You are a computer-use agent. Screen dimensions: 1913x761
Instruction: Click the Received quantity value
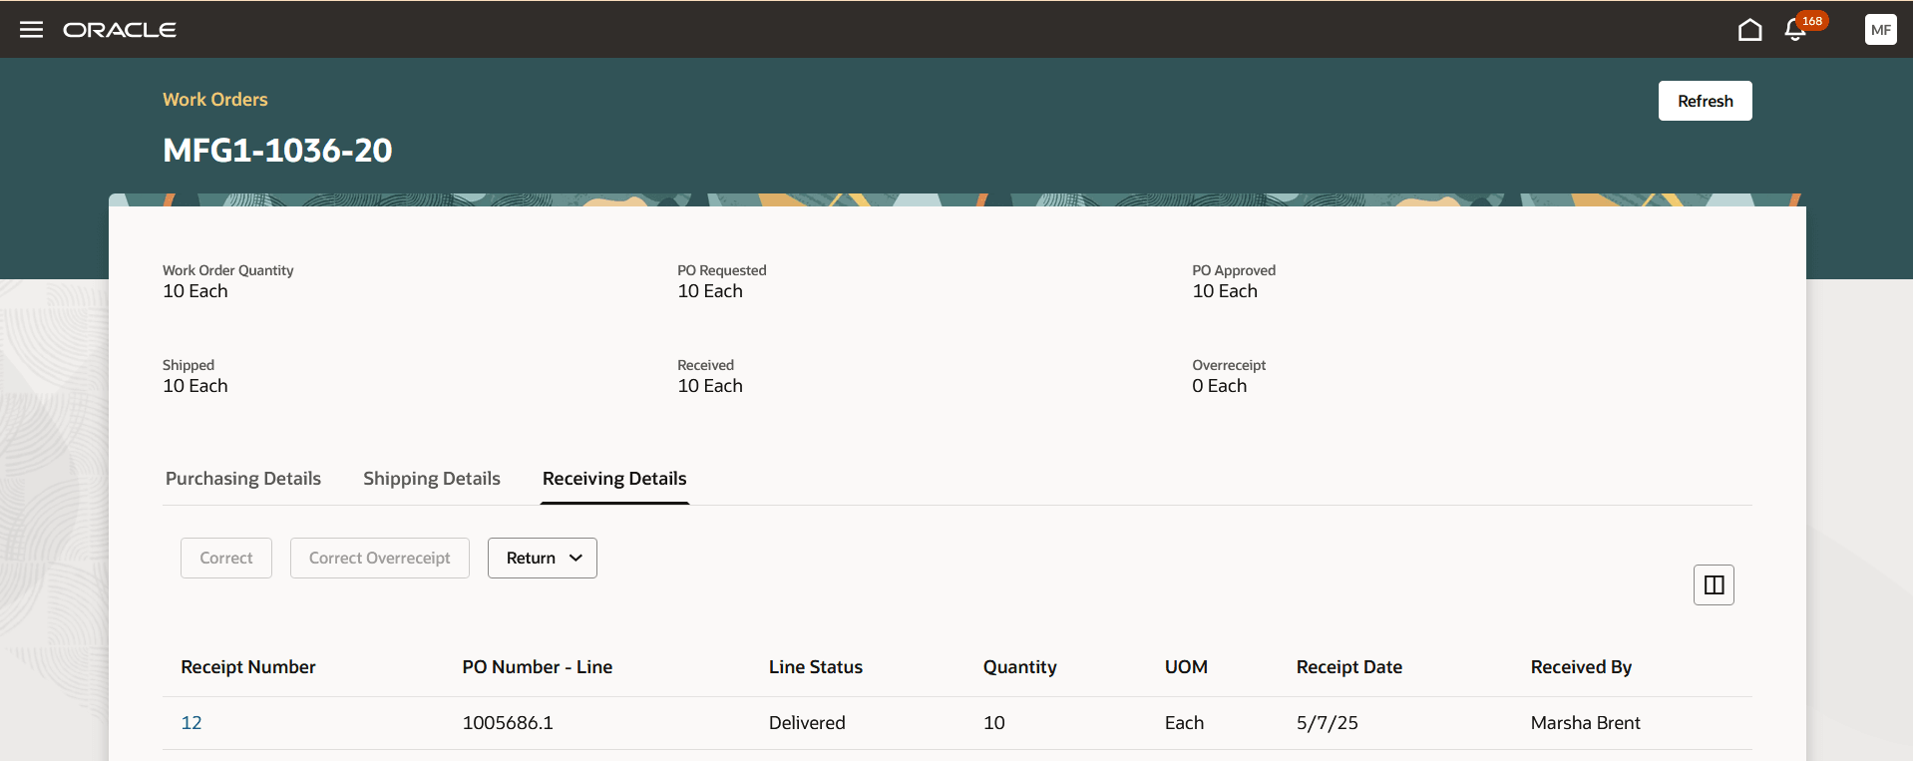click(x=710, y=386)
